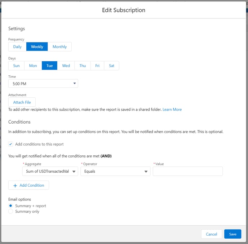Select Summary + report email option
248x244 pixels.
11,206
